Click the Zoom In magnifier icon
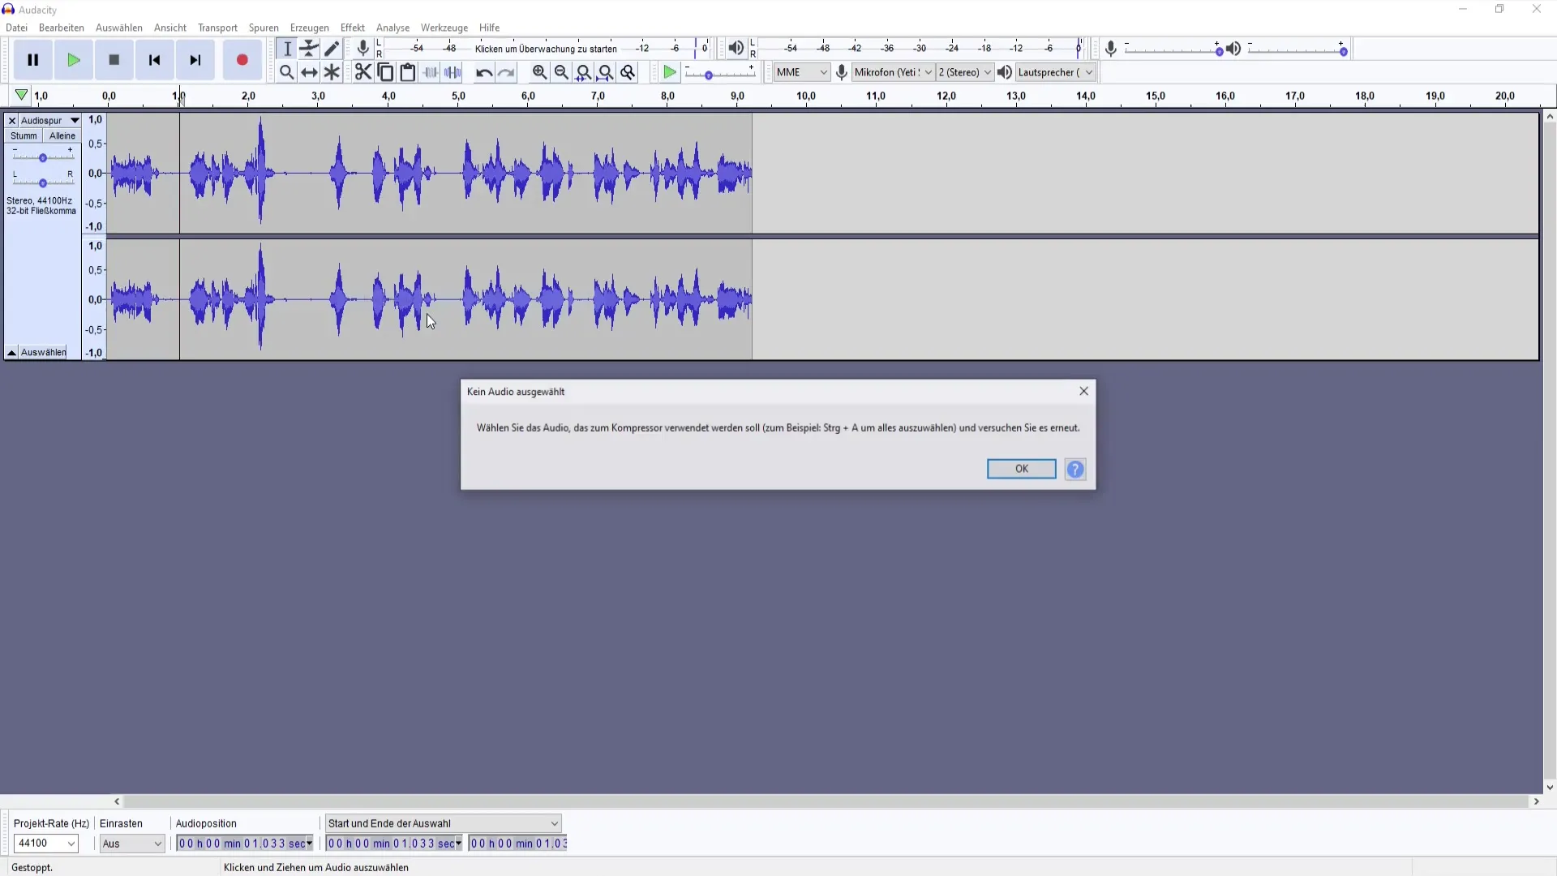Image resolution: width=1557 pixels, height=876 pixels. [539, 72]
